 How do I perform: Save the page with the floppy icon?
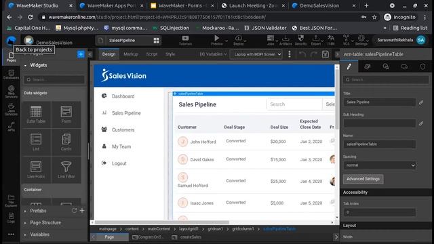click(x=325, y=54)
